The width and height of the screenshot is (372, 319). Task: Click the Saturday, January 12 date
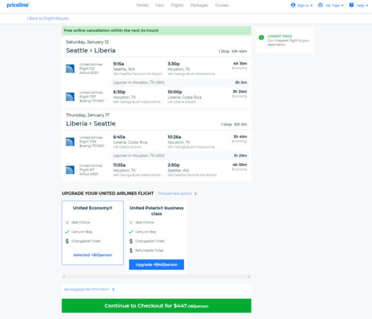[87, 42]
